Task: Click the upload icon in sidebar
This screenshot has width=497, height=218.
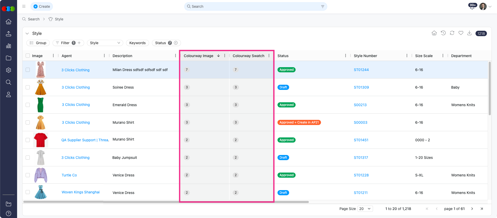Action: (x=9, y=34)
